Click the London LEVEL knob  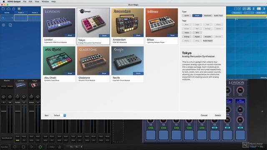tap(240, 90)
